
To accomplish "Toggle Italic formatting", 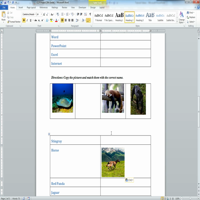I will tap(27, 20).
